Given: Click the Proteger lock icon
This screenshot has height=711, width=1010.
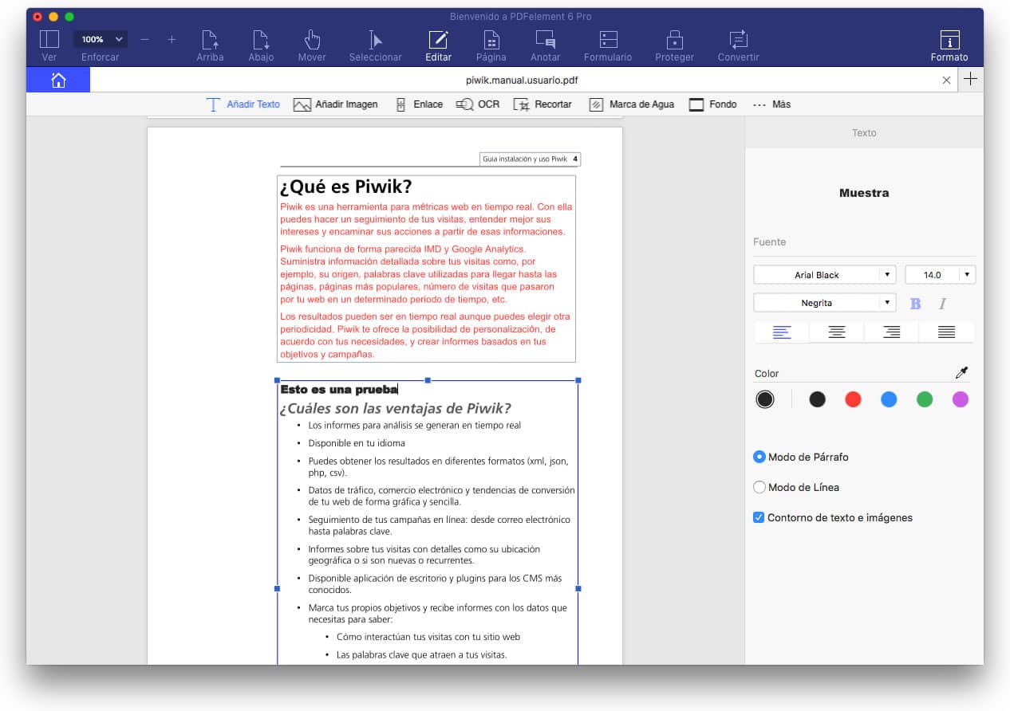Looking at the screenshot, I should pos(674,40).
